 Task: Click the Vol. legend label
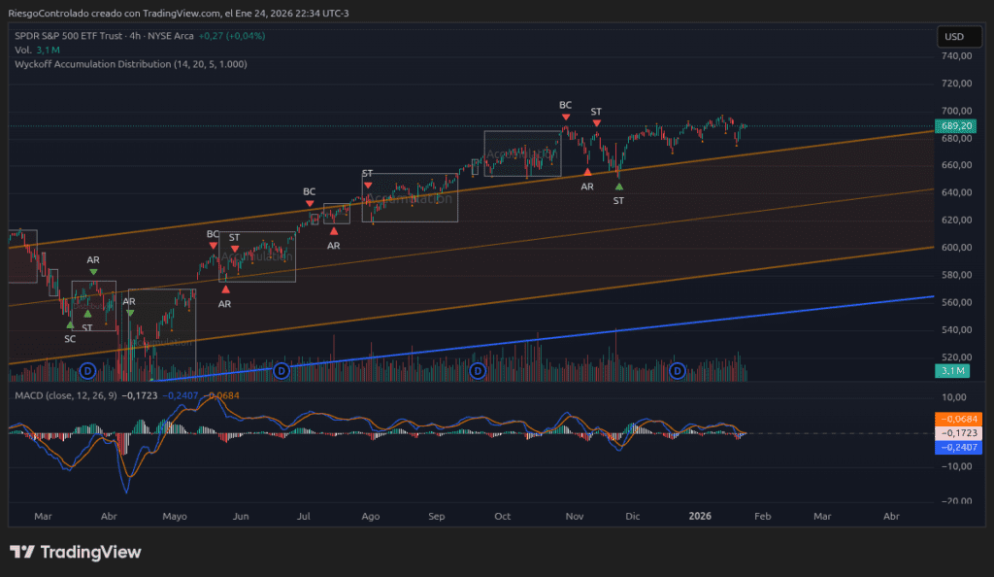tap(23, 50)
